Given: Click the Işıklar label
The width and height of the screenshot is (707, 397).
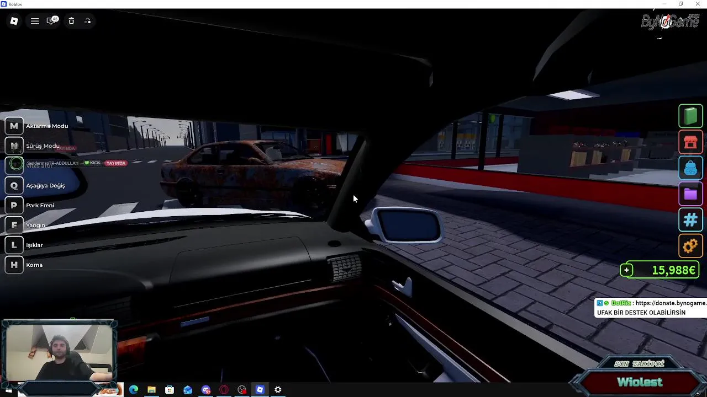Looking at the screenshot, I should [34, 245].
